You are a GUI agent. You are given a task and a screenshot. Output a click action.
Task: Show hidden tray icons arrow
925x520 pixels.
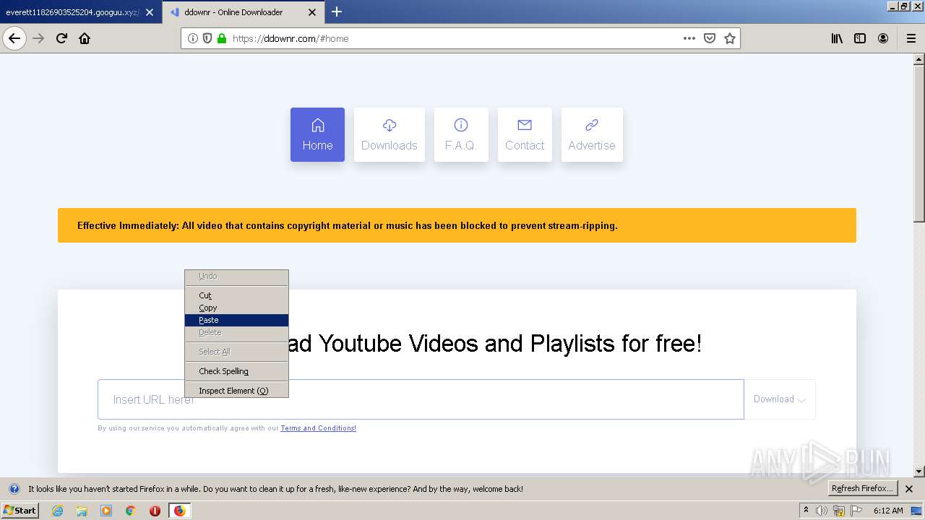pyautogui.click(x=806, y=510)
